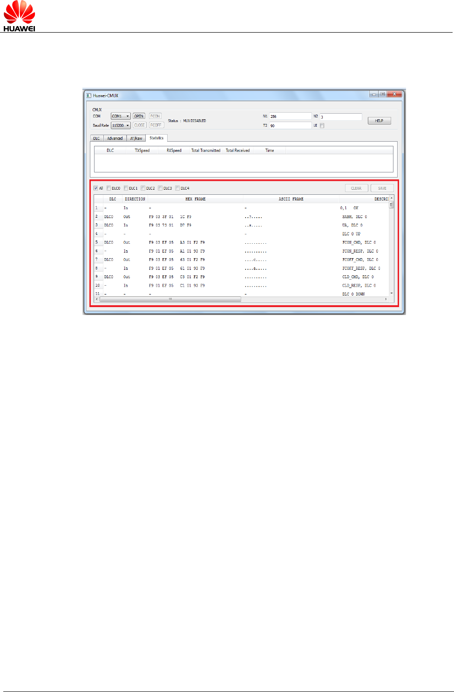Enable the DLC2 filter checkbox
Screen dimensions: 454x692
pos(143,188)
